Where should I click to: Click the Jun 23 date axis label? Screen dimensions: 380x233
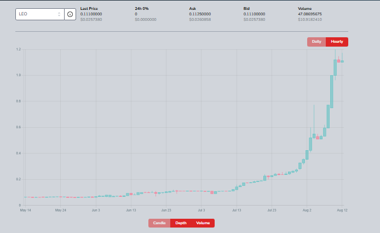166,210
